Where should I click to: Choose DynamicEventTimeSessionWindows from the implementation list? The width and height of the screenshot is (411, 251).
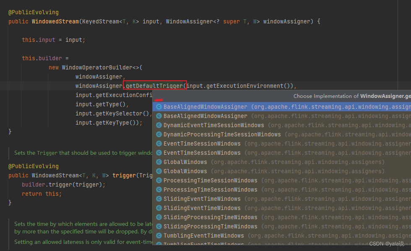coord(213,125)
